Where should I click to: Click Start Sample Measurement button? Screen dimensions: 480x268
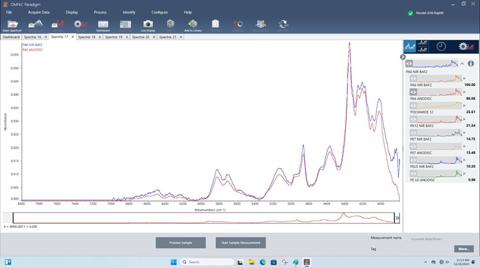click(x=241, y=242)
